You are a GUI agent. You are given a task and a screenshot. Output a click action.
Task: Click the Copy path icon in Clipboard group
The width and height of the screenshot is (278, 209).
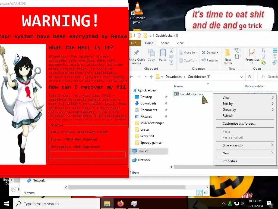(172, 57)
